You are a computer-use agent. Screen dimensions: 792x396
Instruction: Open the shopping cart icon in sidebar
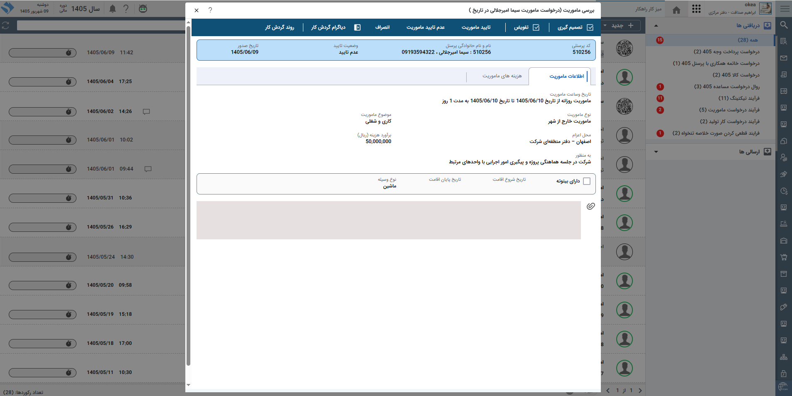pyautogui.click(x=784, y=257)
